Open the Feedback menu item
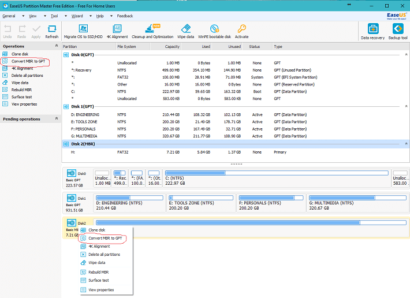410x298 pixels. coord(125,16)
